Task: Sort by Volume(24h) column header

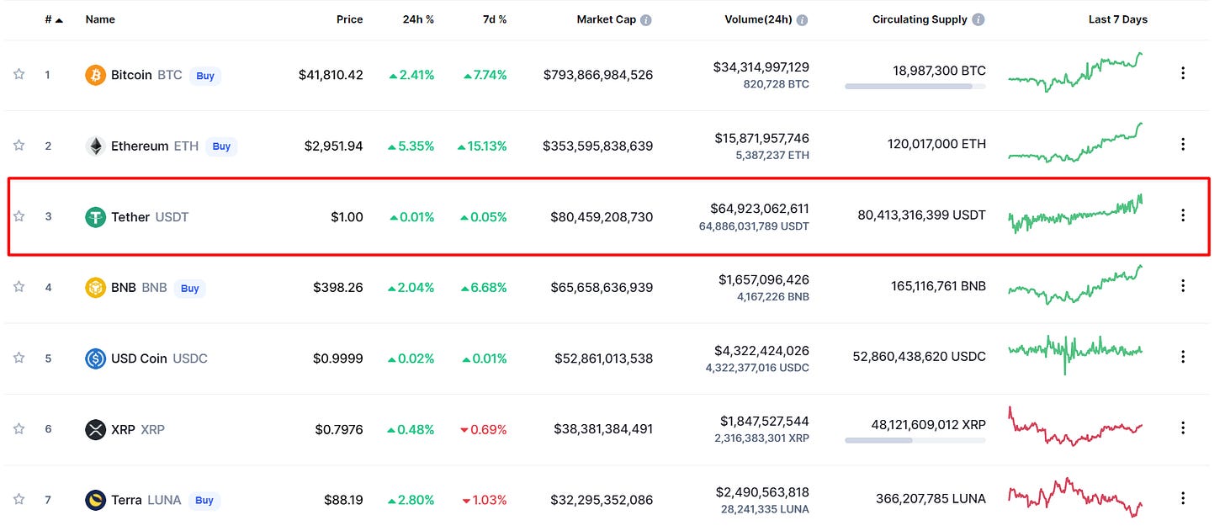Action: click(x=758, y=19)
